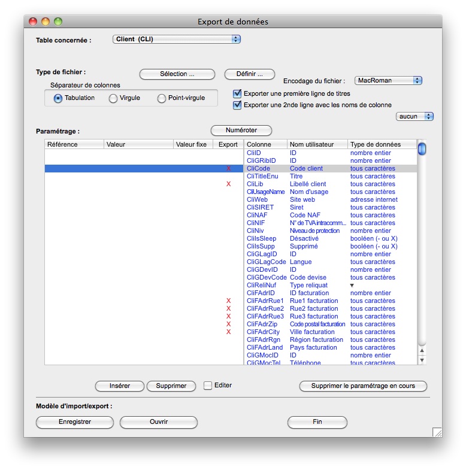Screen dimensions: 466x470
Task: Select the CliID row
Action: tap(231, 153)
